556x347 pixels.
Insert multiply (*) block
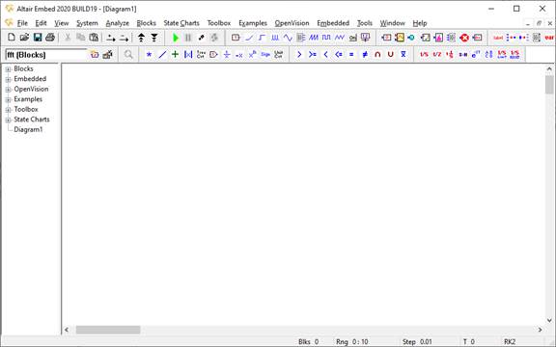(149, 55)
